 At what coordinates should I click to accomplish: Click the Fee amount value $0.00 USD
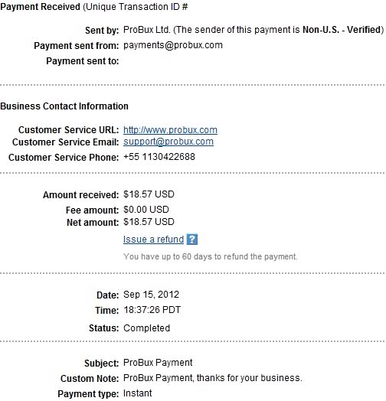tap(146, 210)
